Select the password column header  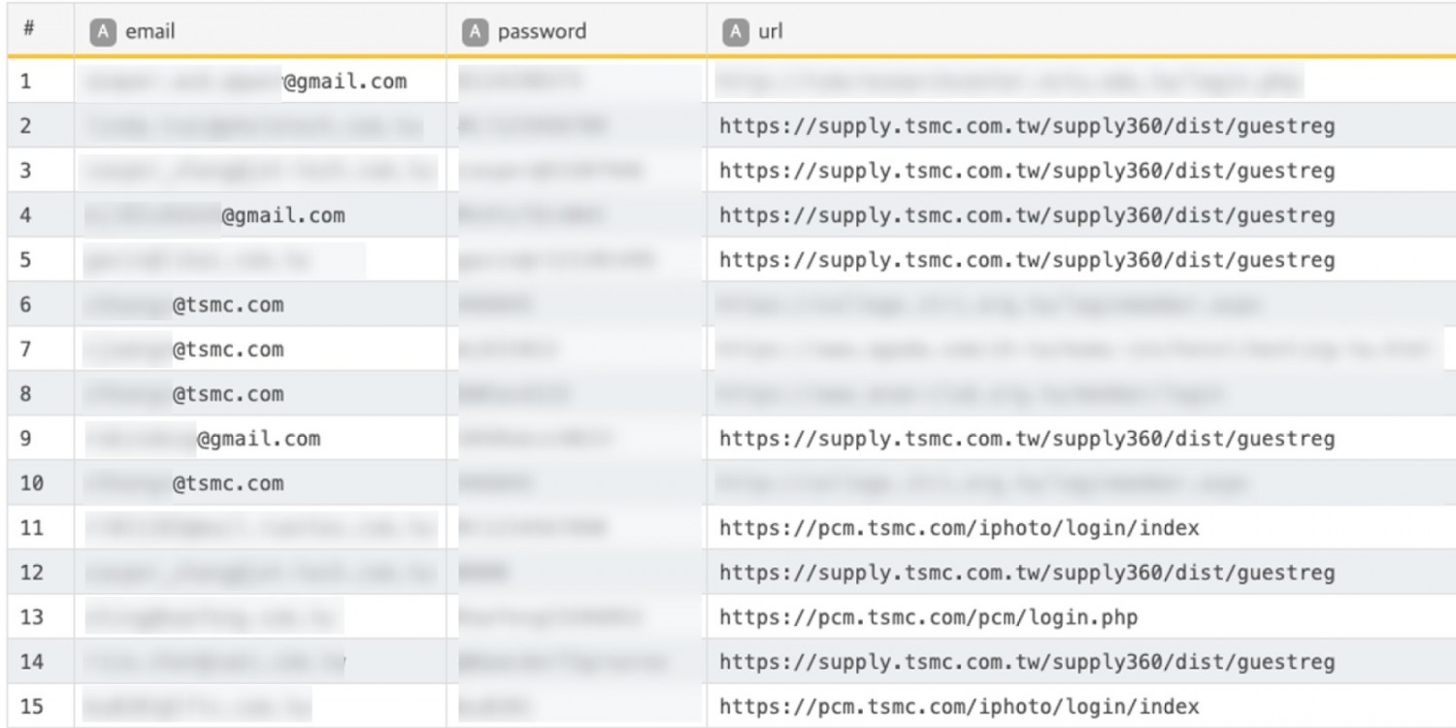tap(542, 32)
